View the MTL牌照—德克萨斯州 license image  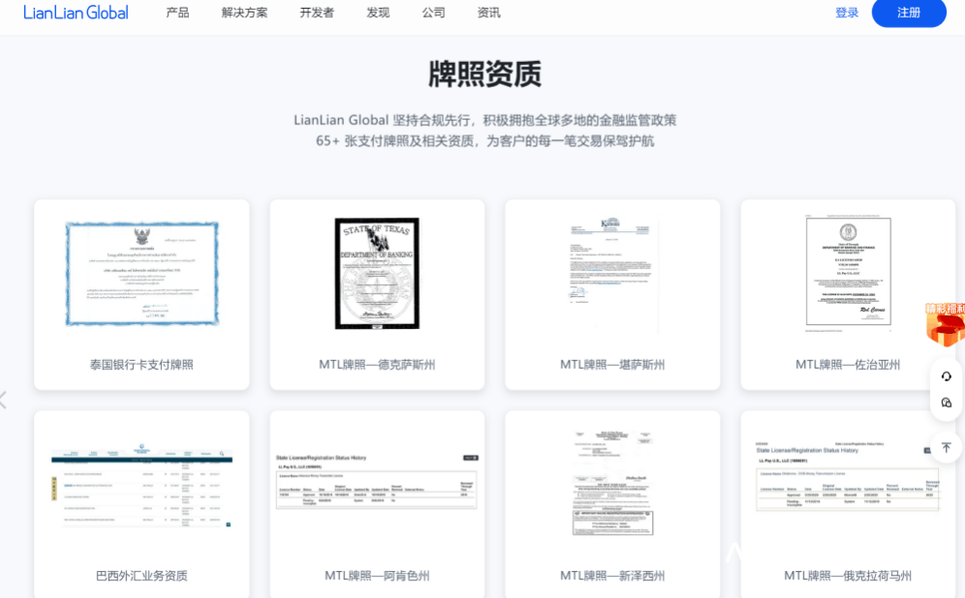(x=377, y=274)
